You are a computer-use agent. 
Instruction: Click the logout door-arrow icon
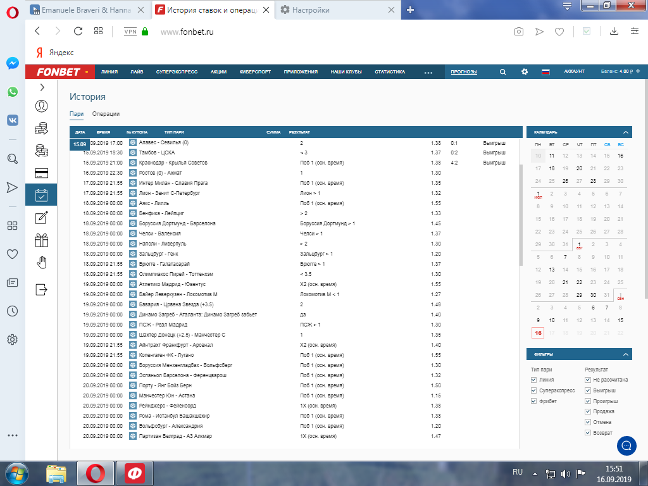(42, 289)
